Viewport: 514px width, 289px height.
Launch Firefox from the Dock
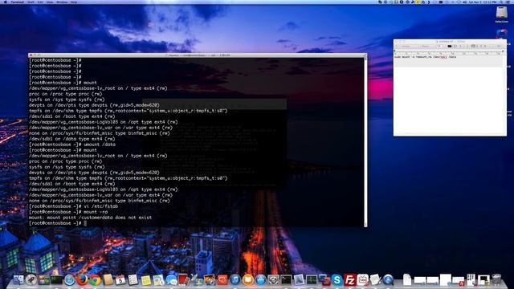click(82, 280)
